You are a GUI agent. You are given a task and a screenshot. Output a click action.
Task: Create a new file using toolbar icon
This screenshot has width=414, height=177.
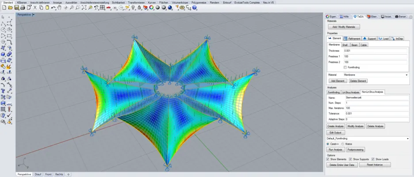tap(4, 8)
